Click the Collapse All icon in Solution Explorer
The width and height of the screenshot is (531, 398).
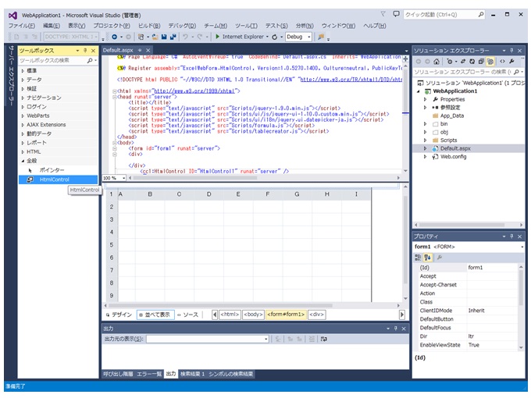coord(481,62)
